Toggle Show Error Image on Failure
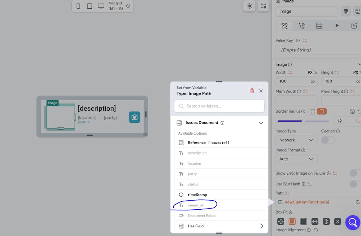361x236 pixels. click(x=355, y=173)
